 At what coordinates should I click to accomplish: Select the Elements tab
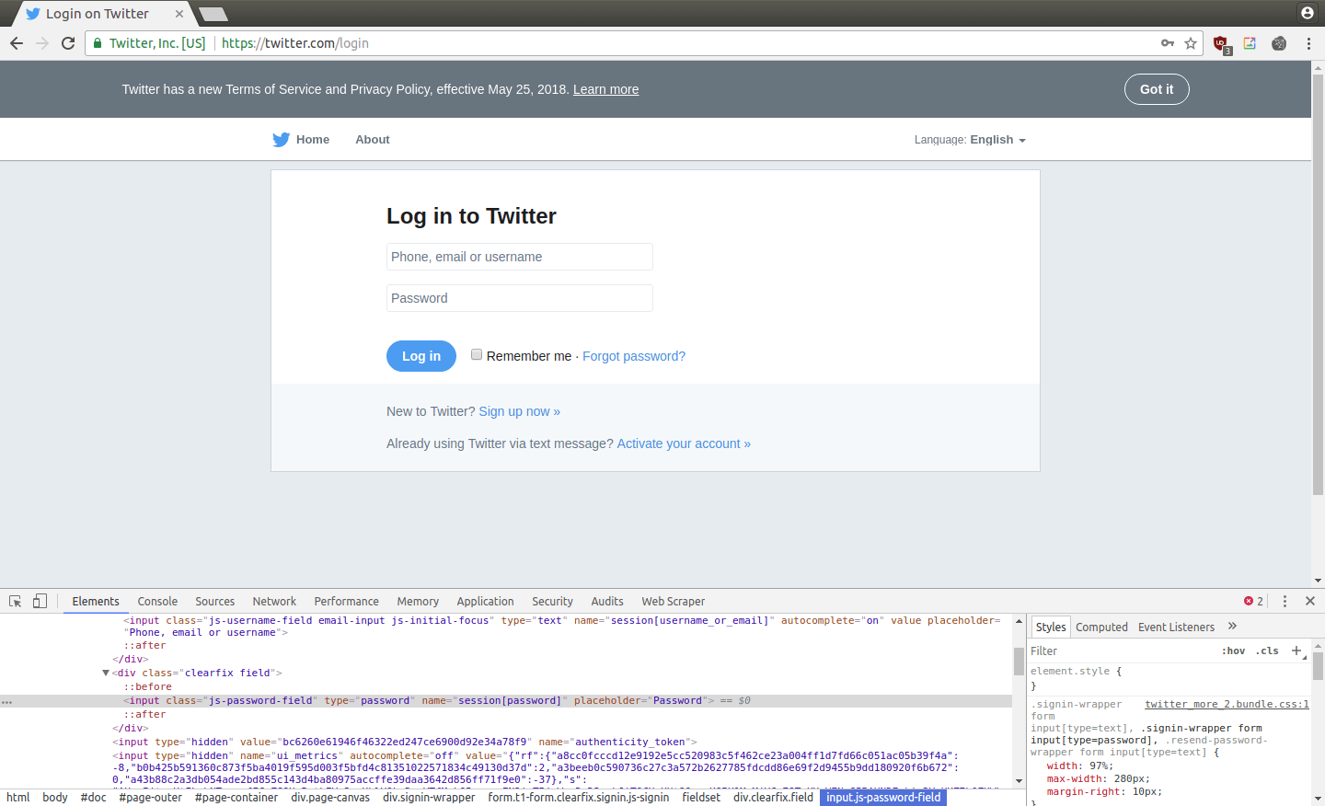point(96,601)
